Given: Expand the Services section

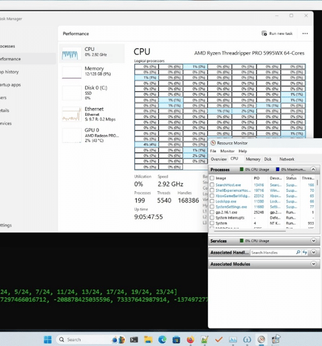Looking at the screenshot, I should click(313, 241).
